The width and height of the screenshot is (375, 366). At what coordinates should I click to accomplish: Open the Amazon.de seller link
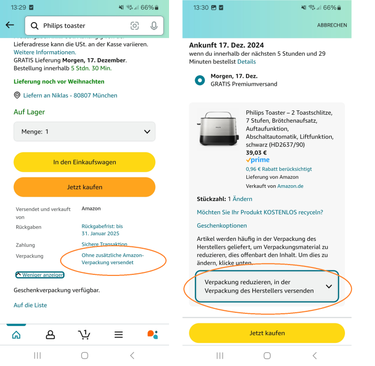pyautogui.click(x=290, y=186)
